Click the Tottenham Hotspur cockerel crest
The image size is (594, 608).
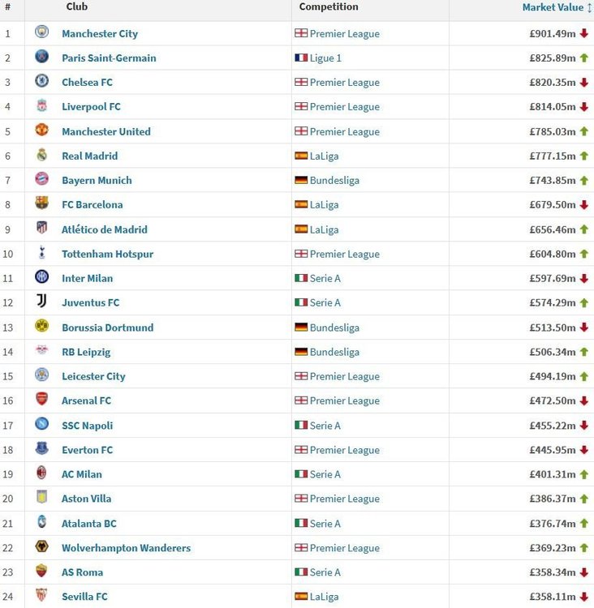coord(42,252)
